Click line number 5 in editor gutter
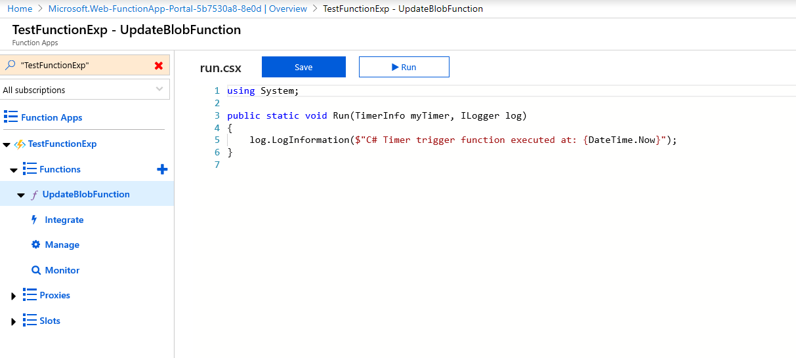Screen dimensions: 796x358 click(217, 140)
